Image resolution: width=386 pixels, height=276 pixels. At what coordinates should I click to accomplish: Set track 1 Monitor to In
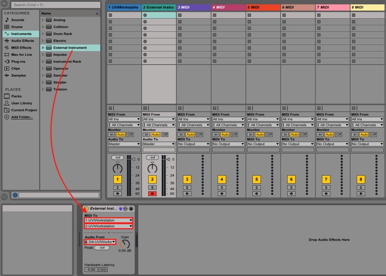coord(112,135)
